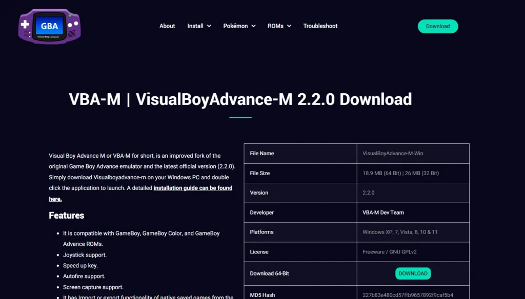Select the chevron next to ROMs
525x299 pixels.
click(289, 26)
